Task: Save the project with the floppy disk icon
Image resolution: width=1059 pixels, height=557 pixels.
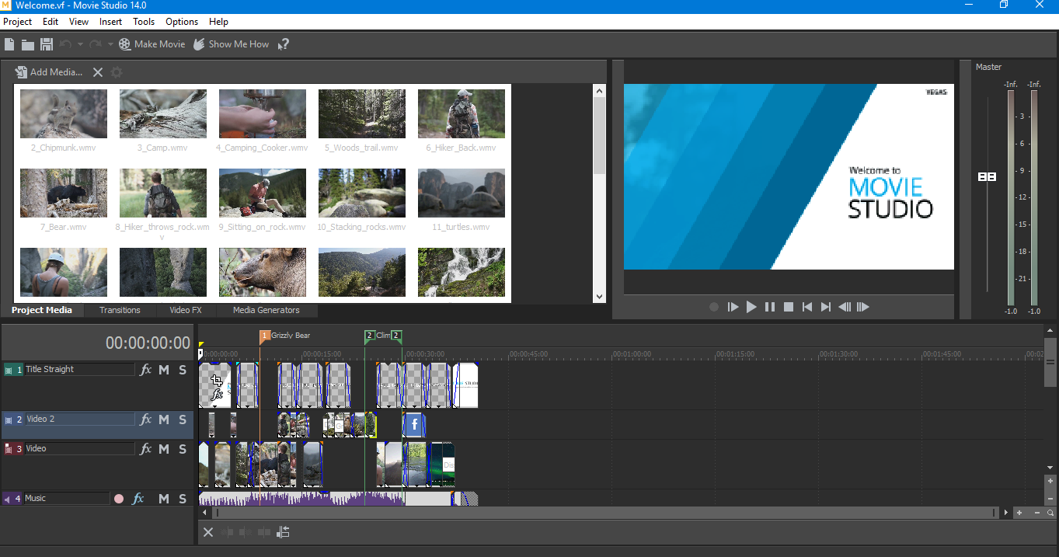Action: click(x=47, y=44)
